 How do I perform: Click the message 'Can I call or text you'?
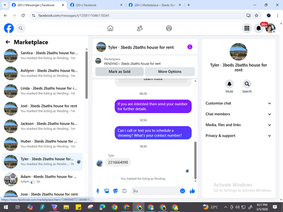[153, 133]
